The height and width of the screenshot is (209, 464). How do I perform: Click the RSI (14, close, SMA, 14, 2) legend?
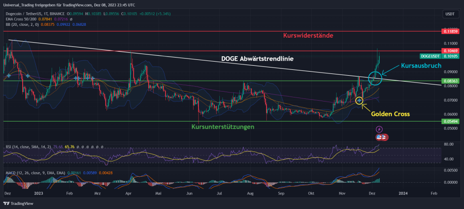(29, 146)
